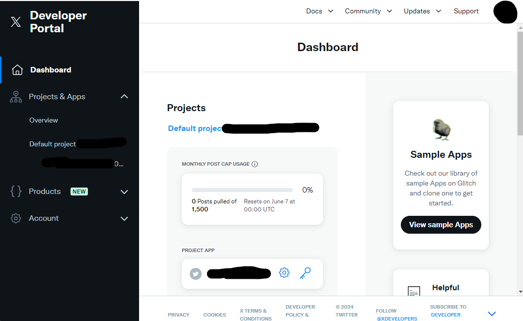The image size is (523, 321).
Task: Click the 0% usage value
Action: (x=307, y=190)
